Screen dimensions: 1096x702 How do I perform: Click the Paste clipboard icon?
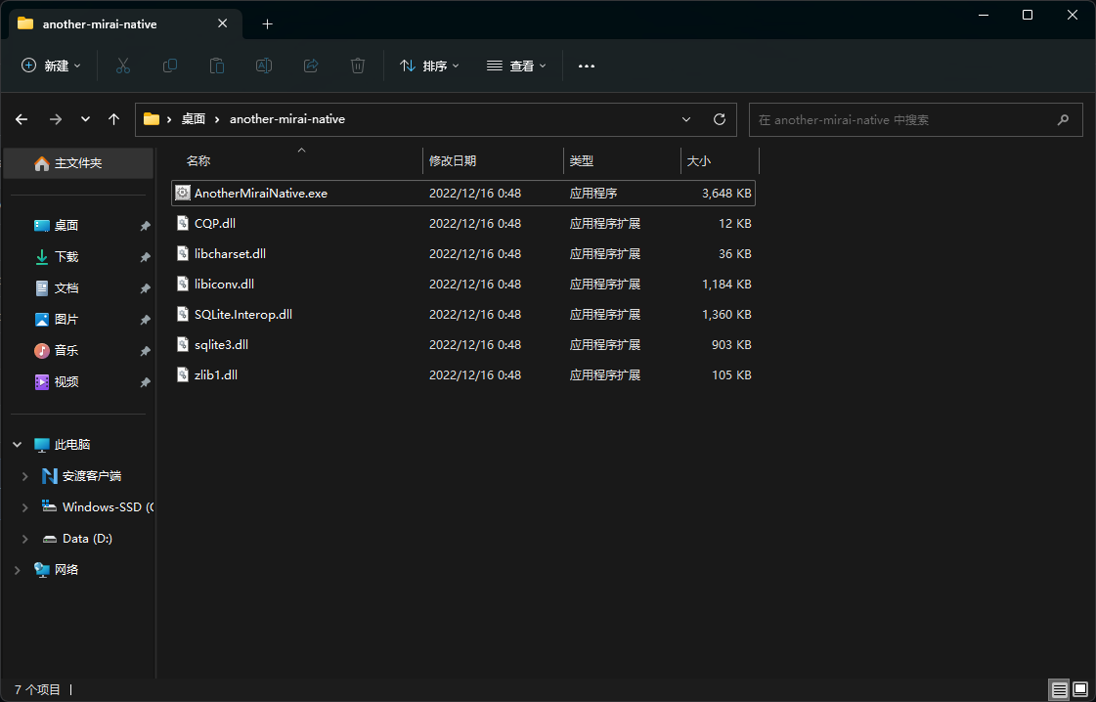point(217,66)
